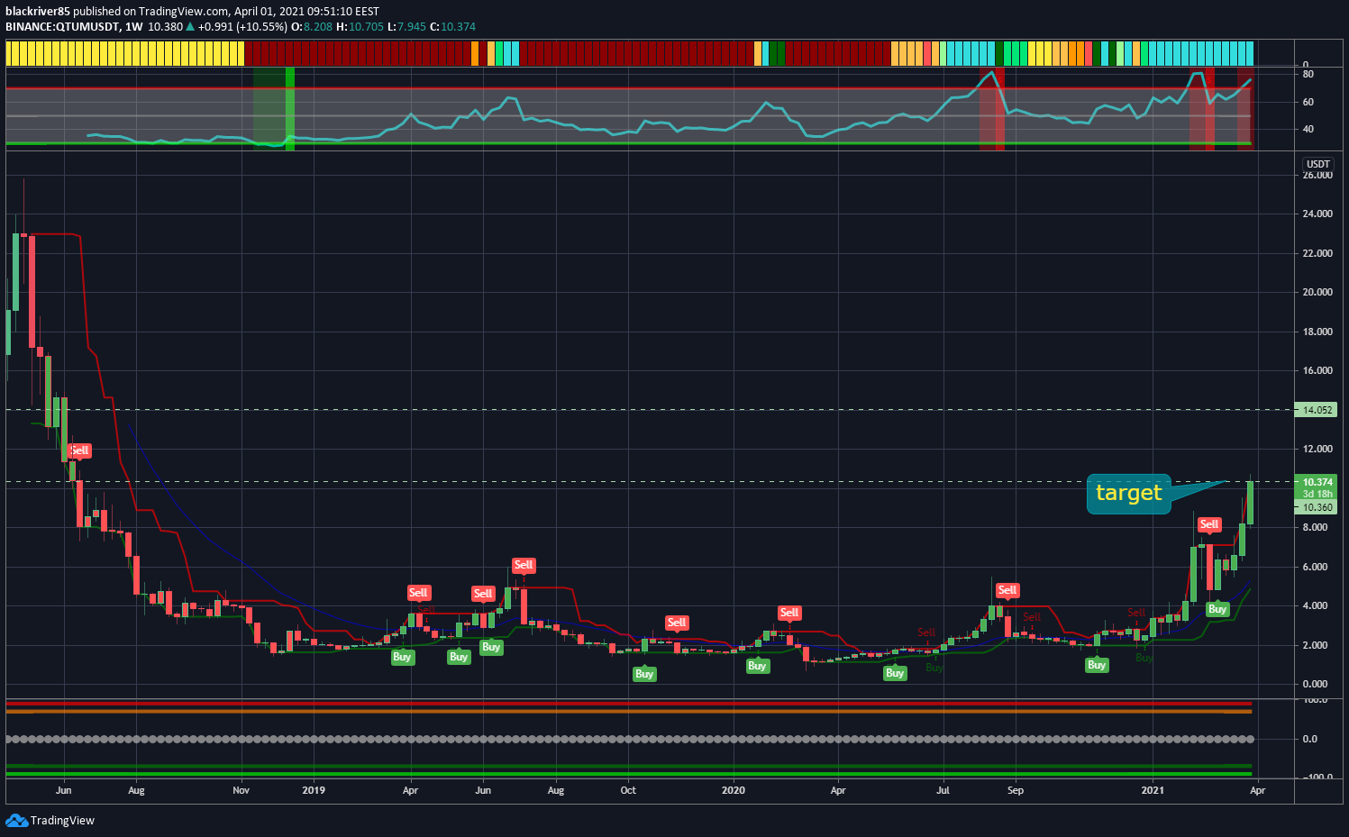Viewport: 1349px width, 837px height.
Task: Click the '2.000' price axis label
Action: 1315,646
